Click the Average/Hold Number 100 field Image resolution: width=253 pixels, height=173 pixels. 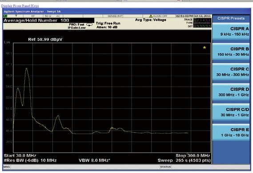(x=48, y=20)
